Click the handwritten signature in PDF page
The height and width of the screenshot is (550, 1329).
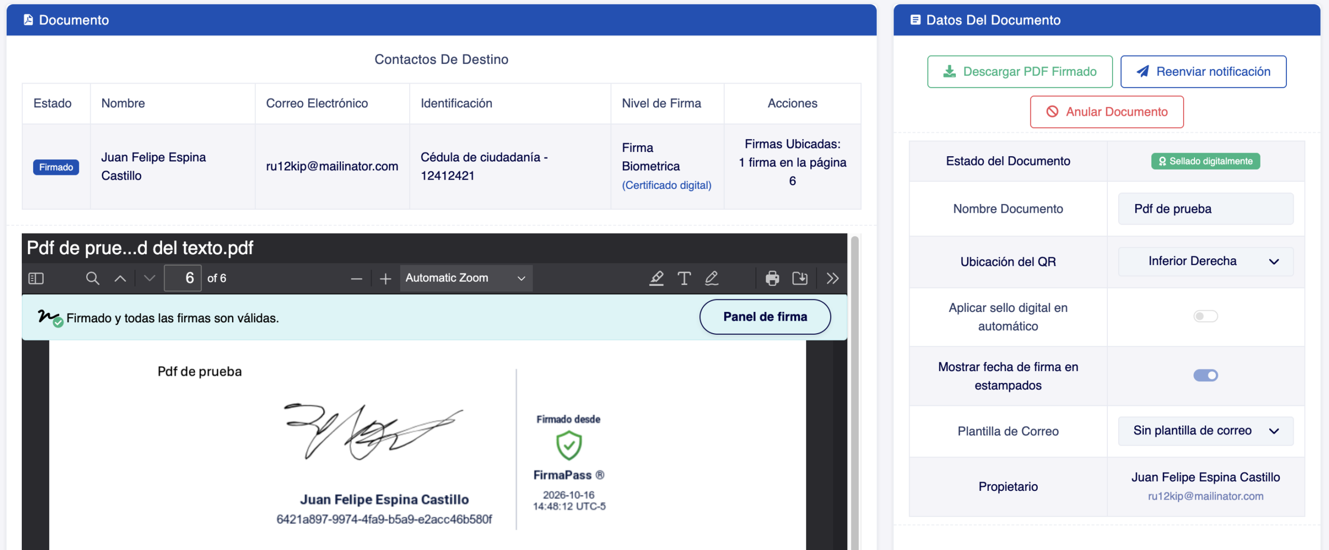pos(373,432)
